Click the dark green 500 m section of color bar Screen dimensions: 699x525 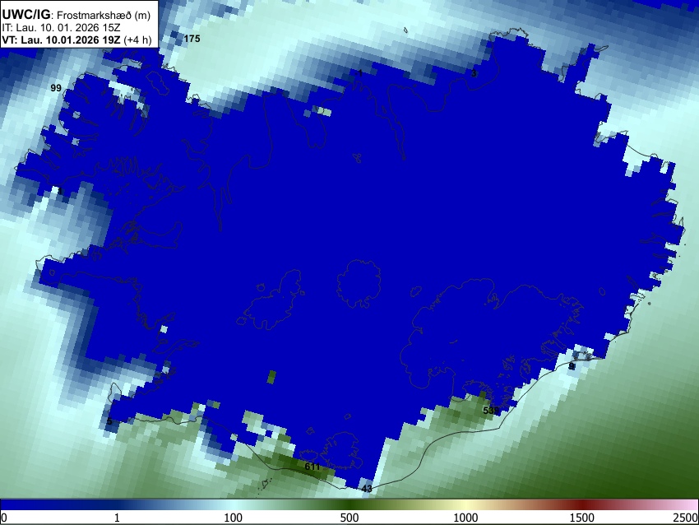pyautogui.click(x=349, y=504)
